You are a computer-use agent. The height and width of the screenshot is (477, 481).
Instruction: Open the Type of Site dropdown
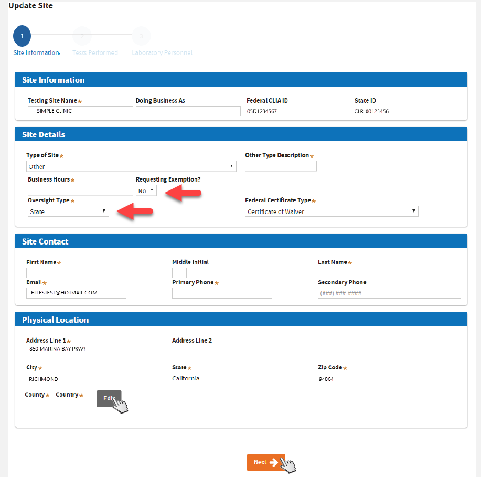point(131,166)
